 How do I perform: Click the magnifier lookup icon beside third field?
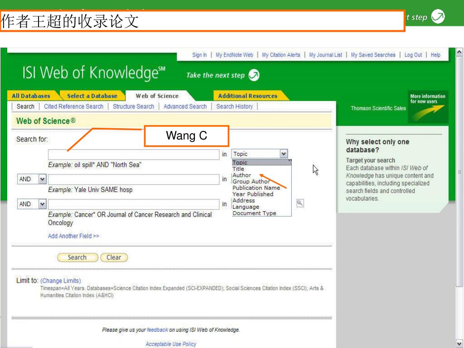300,203
